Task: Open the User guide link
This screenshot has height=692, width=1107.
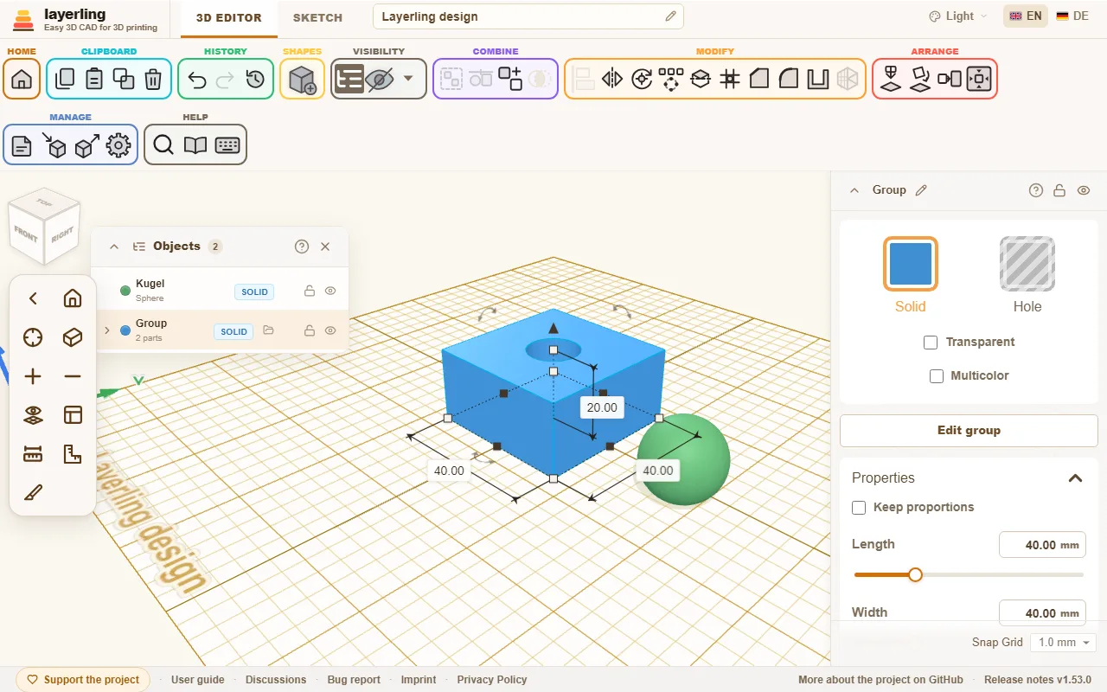Action: (198, 680)
